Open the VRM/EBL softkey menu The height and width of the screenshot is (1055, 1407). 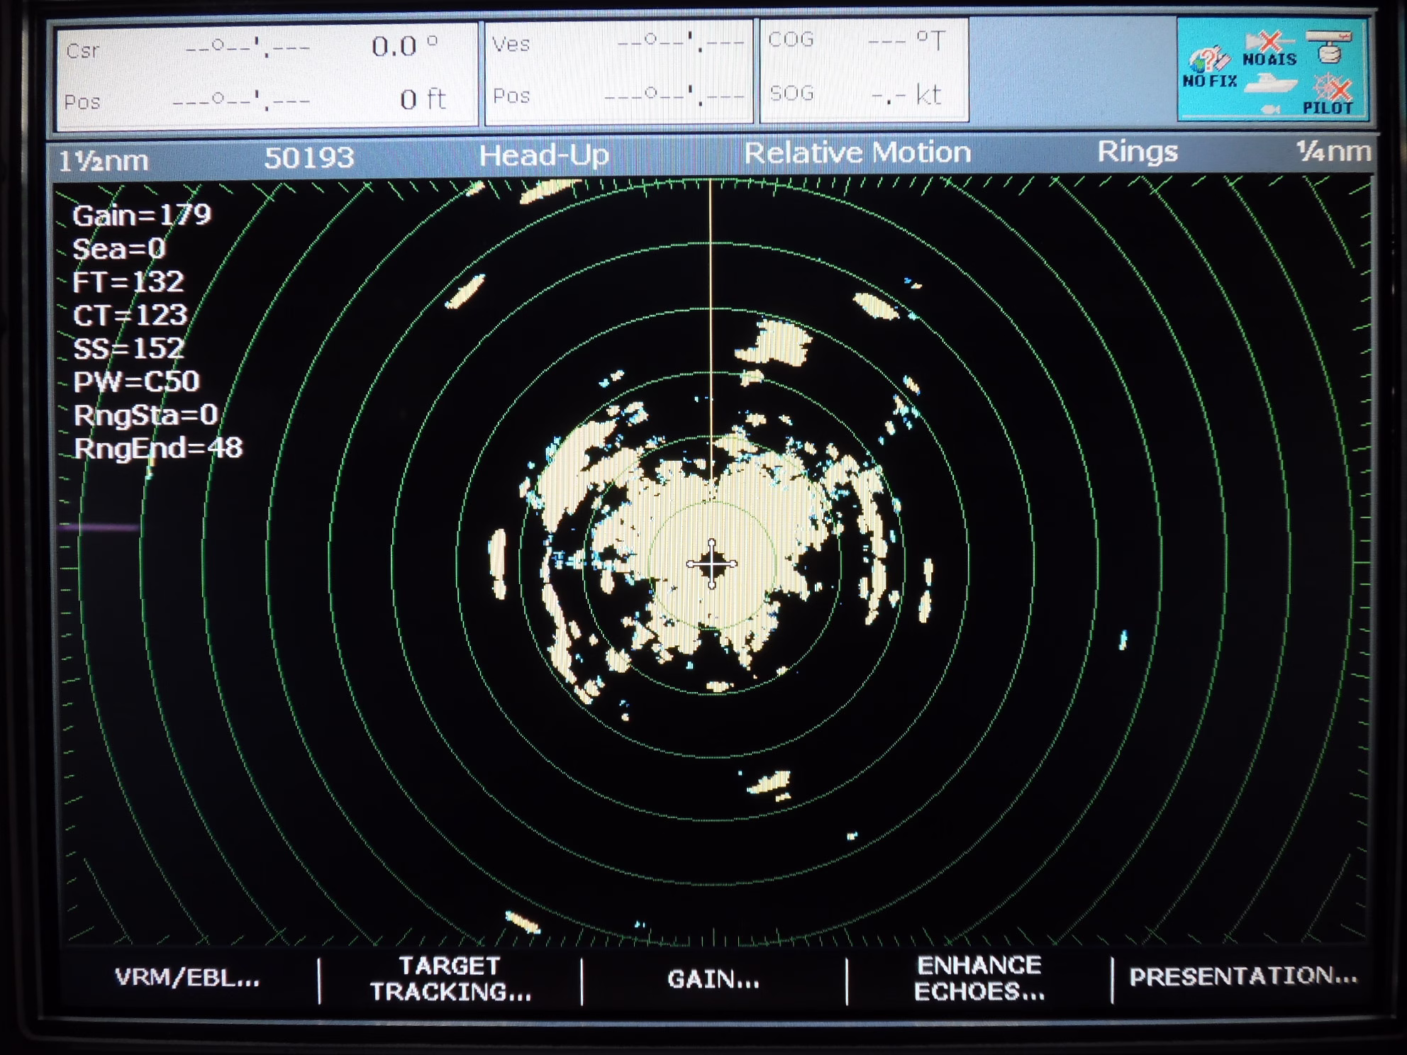coord(187,978)
